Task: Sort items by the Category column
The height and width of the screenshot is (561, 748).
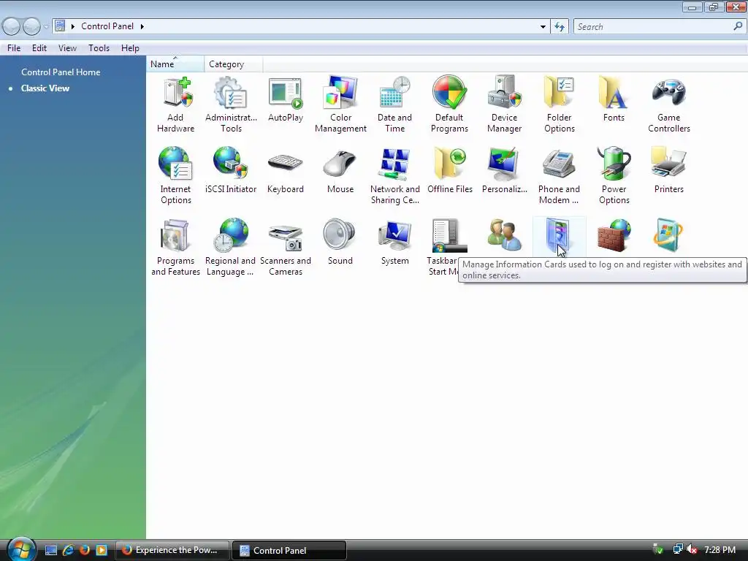Action: (233, 64)
